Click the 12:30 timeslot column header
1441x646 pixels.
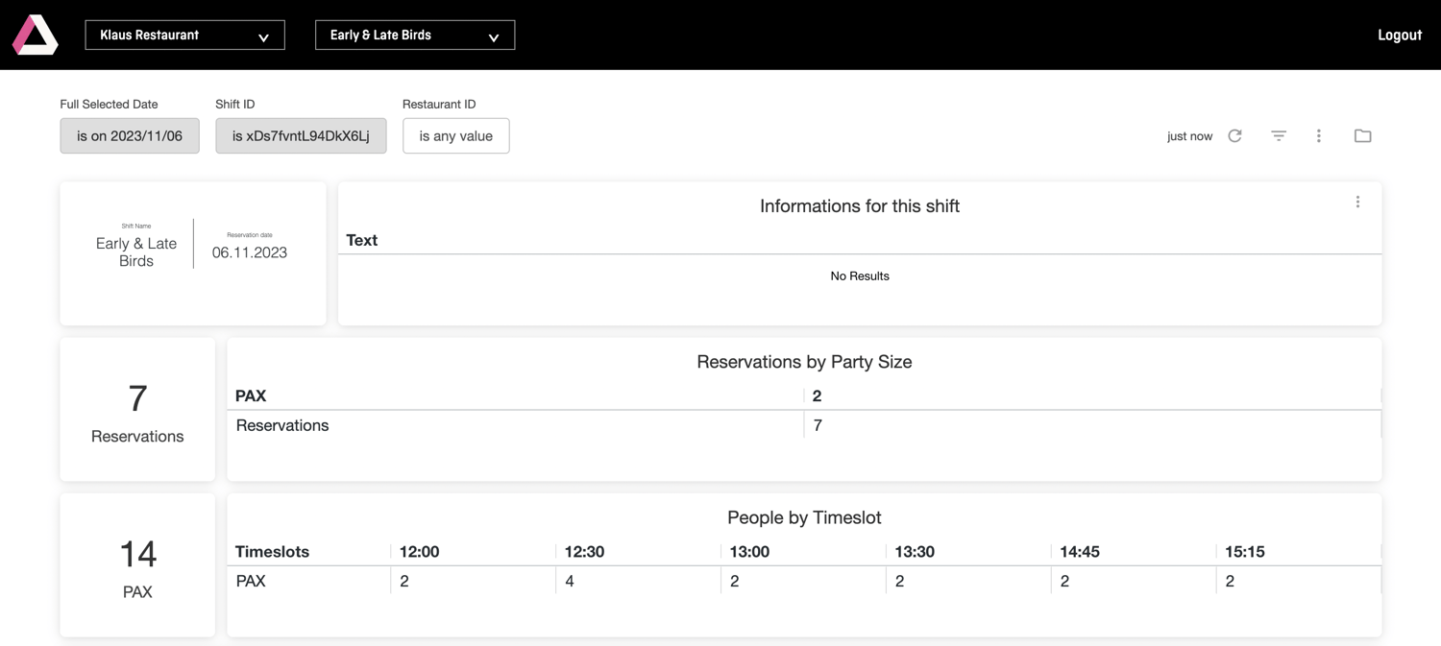[x=584, y=552]
